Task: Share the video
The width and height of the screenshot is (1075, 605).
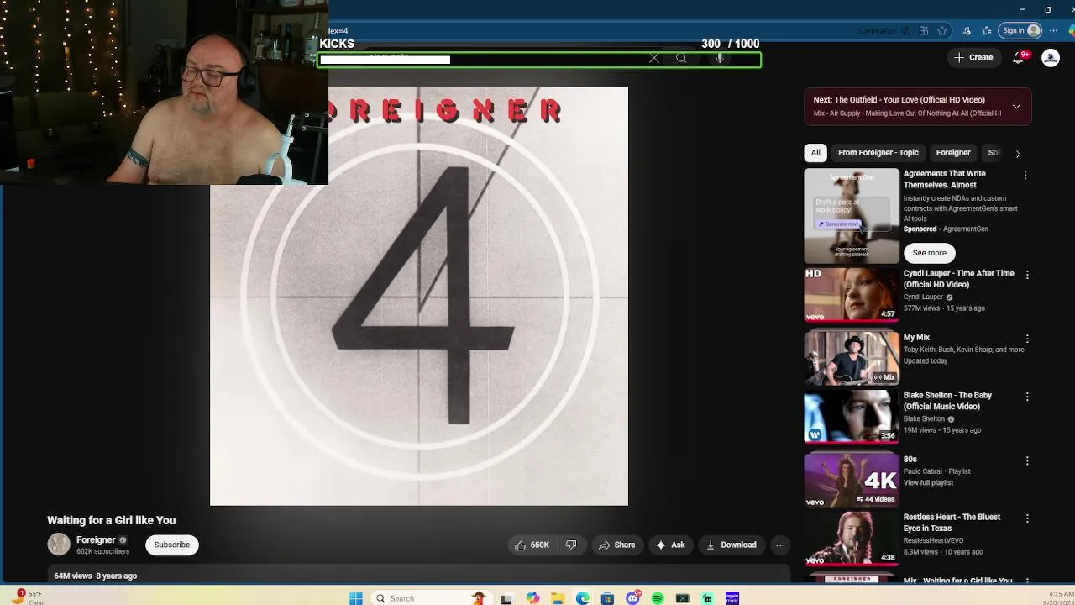Action: 616,544
